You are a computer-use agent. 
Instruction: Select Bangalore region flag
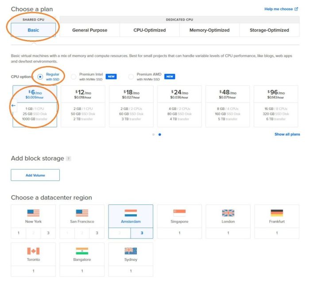point(82,251)
